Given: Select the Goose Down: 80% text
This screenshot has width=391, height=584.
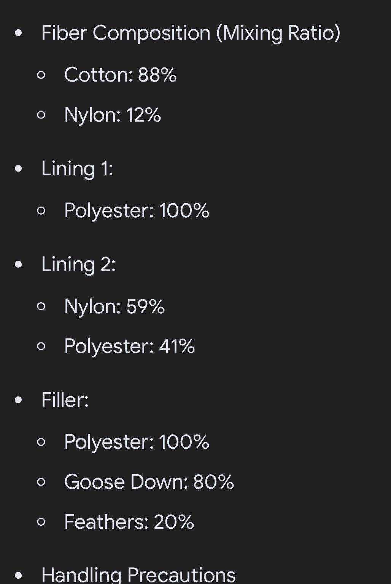Looking at the screenshot, I should tap(149, 482).
